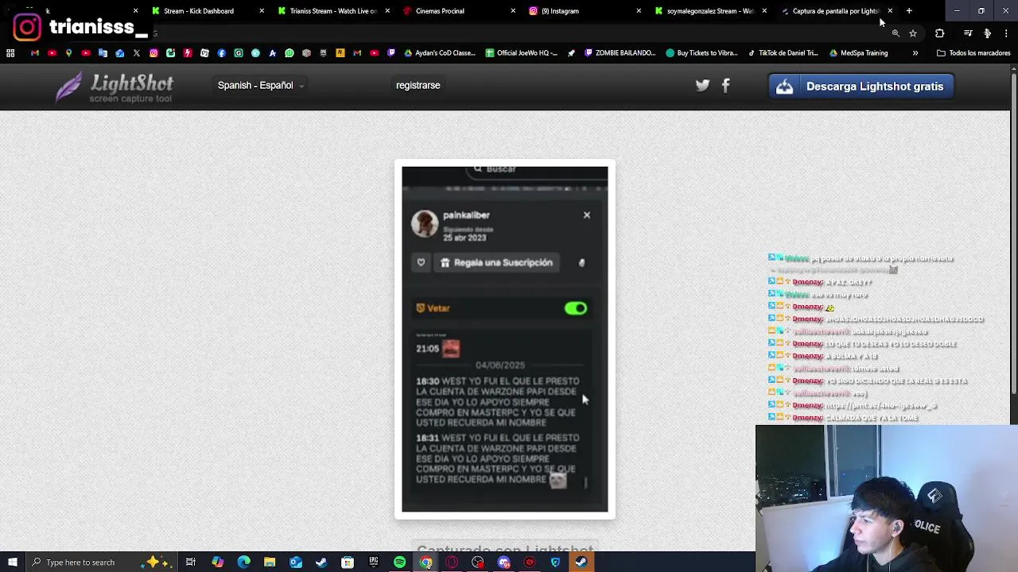The image size is (1018, 572).
Task: Open Aydan's CoD Classe... bookmark
Action: [439, 53]
